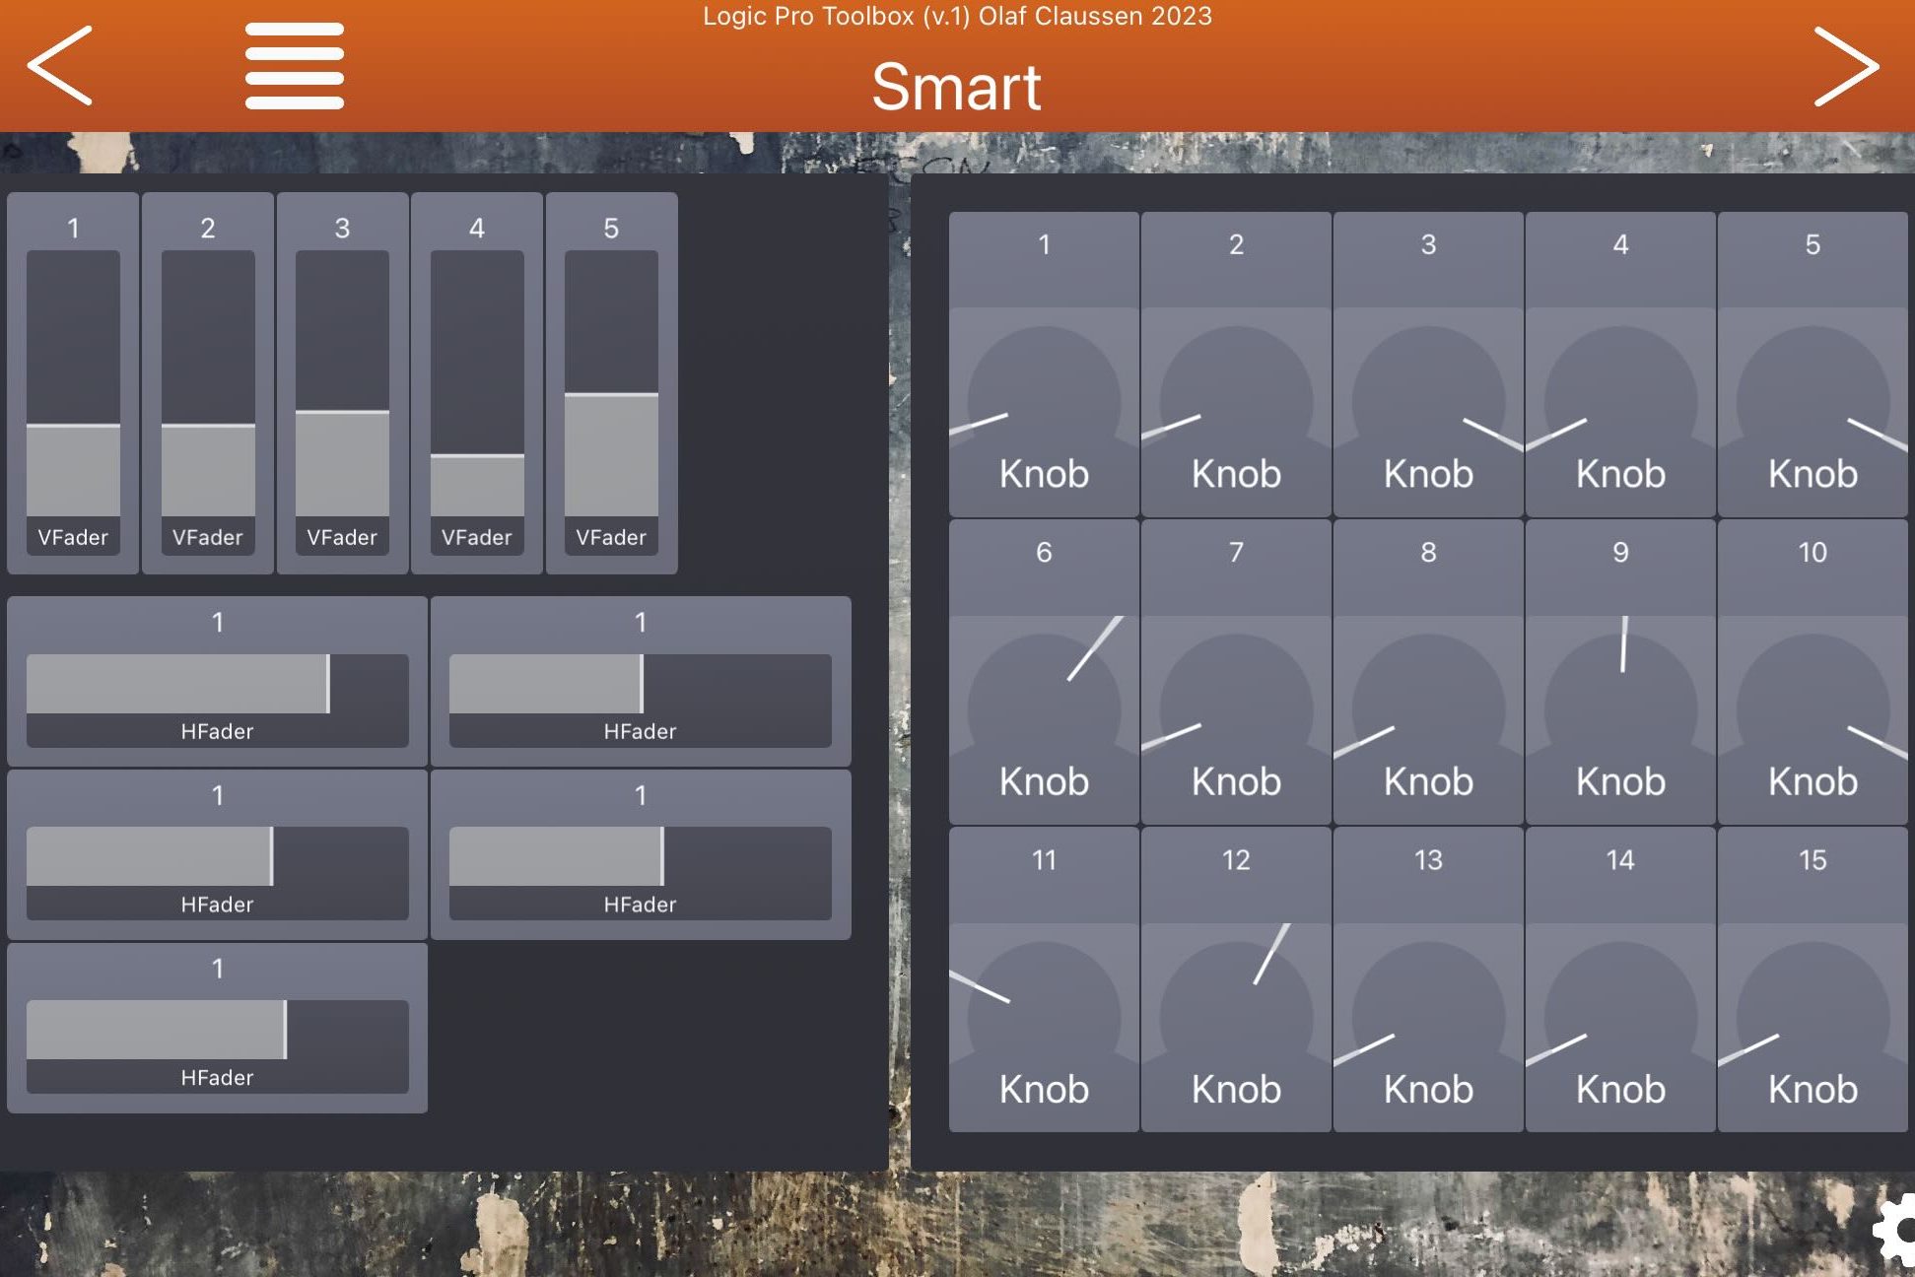Screen dimensions: 1915x1277
Task: Click the Smart page title
Action: pos(956,87)
